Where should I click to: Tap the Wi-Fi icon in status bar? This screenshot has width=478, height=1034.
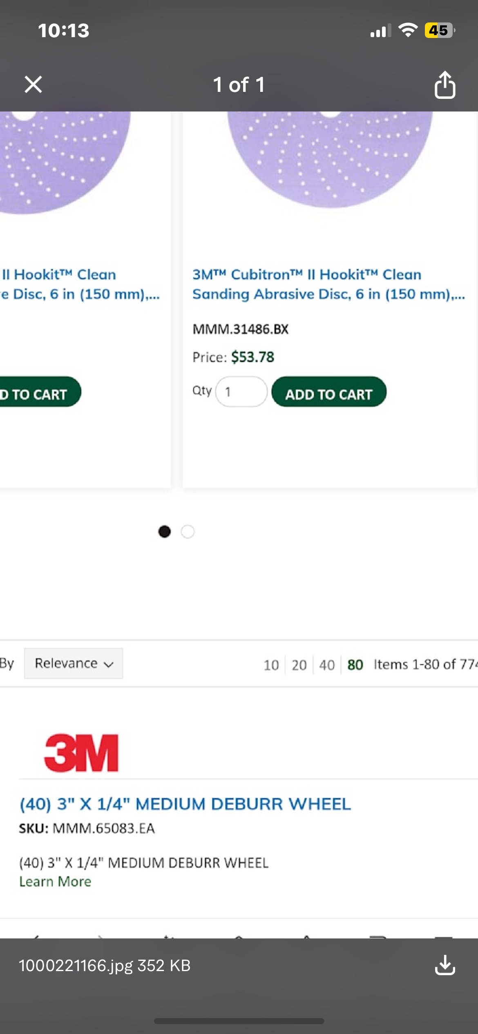coord(407,31)
